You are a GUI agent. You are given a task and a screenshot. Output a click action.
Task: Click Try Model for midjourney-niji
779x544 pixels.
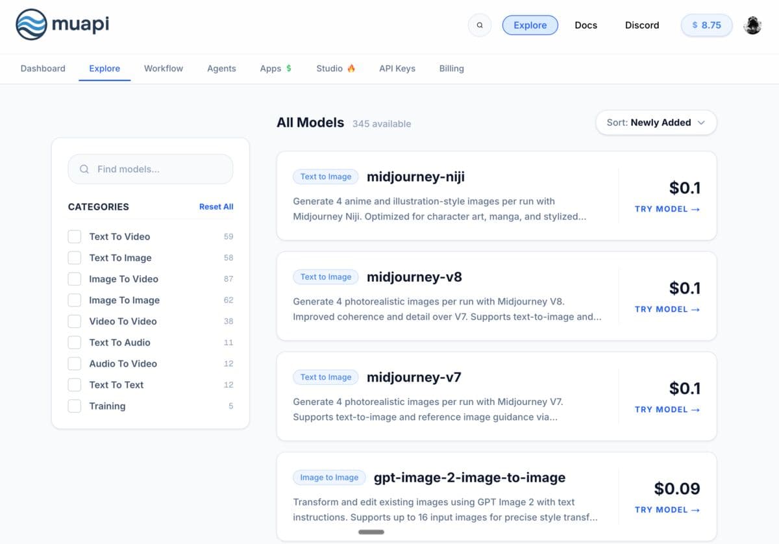click(667, 209)
